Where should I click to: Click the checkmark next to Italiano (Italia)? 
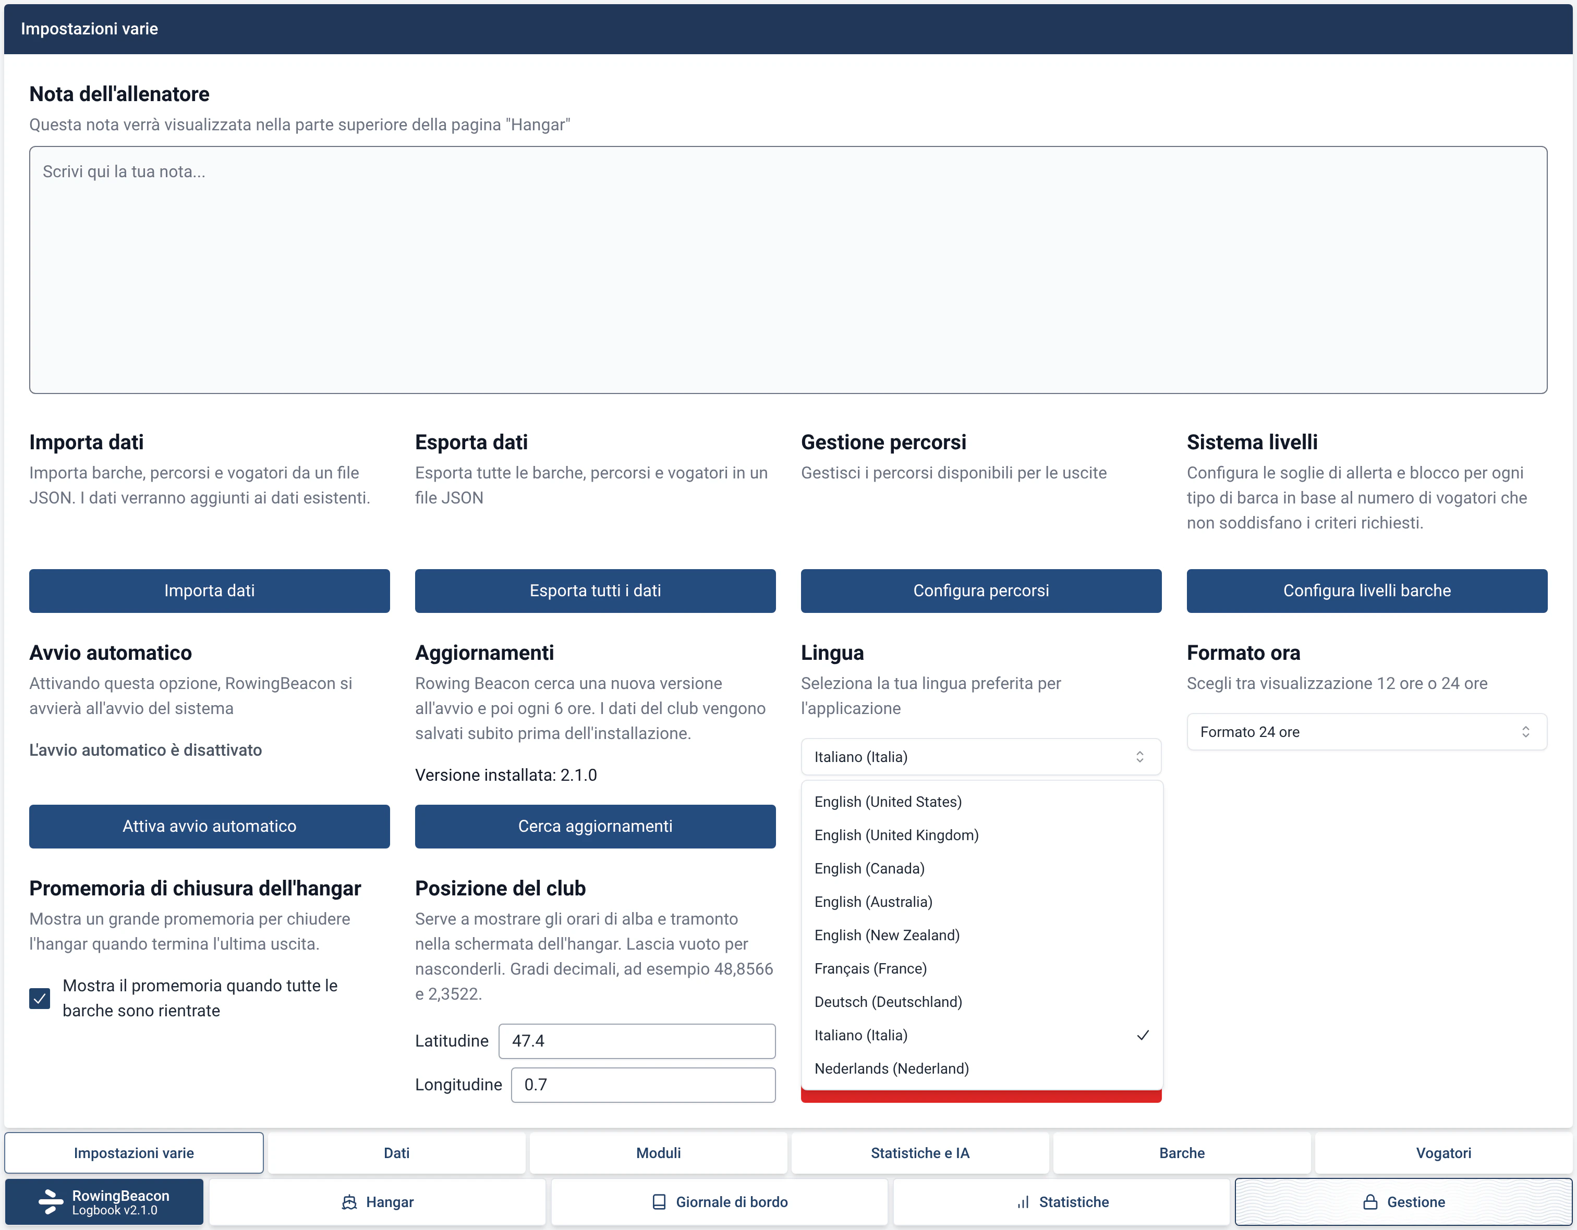point(1143,1035)
